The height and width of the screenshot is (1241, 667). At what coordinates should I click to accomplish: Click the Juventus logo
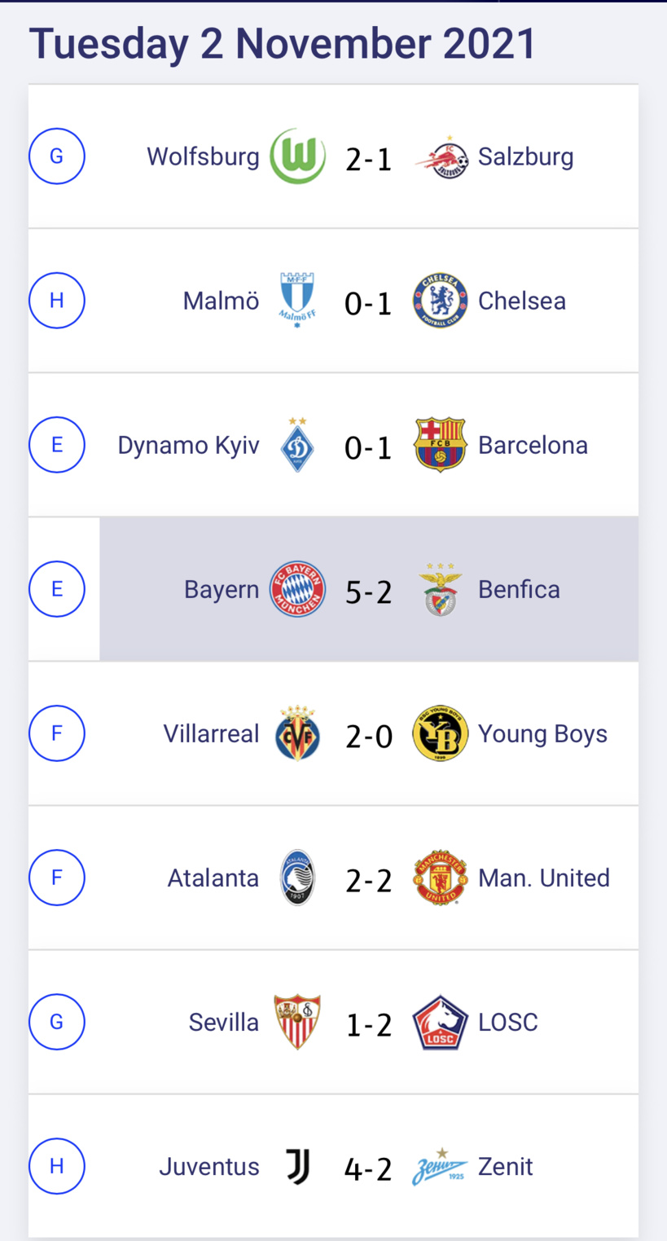[x=297, y=1166]
